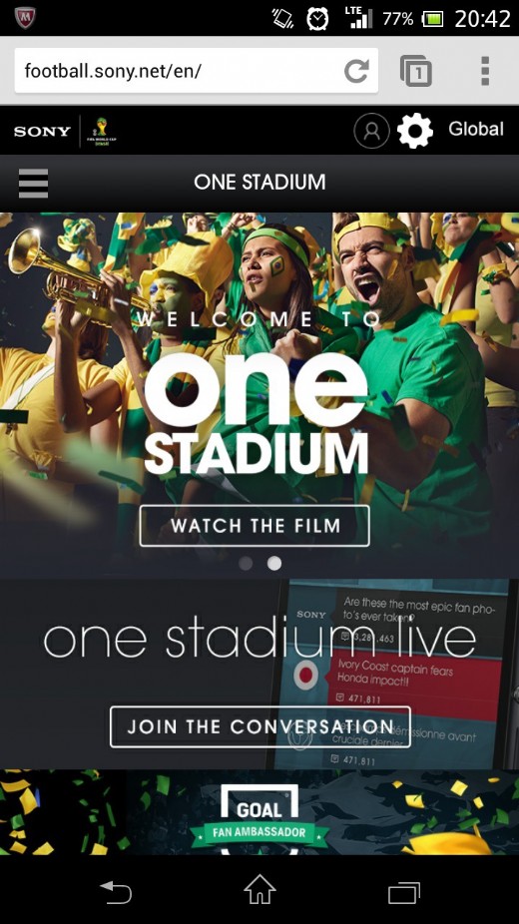Viewport: 519px width, 924px height.
Task: Click the FIFA World Cup logo
Action: (x=102, y=132)
